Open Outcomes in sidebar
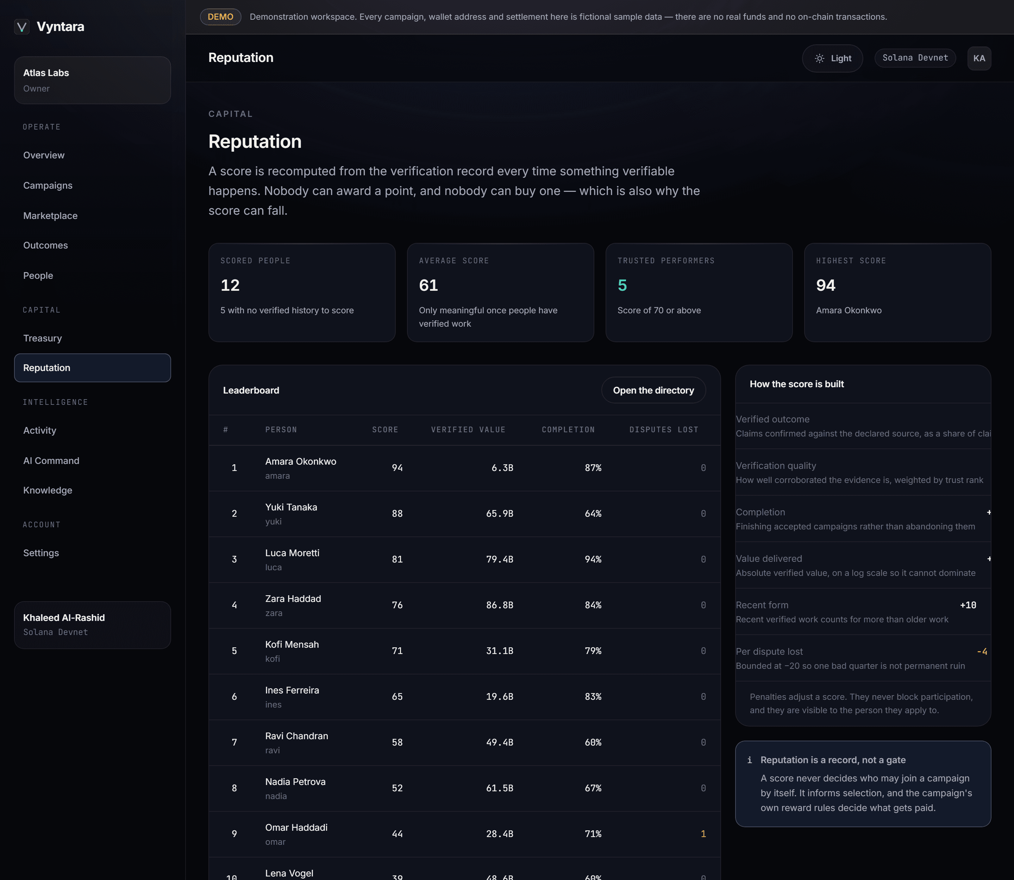This screenshot has height=880, width=1014. (92, 246)
